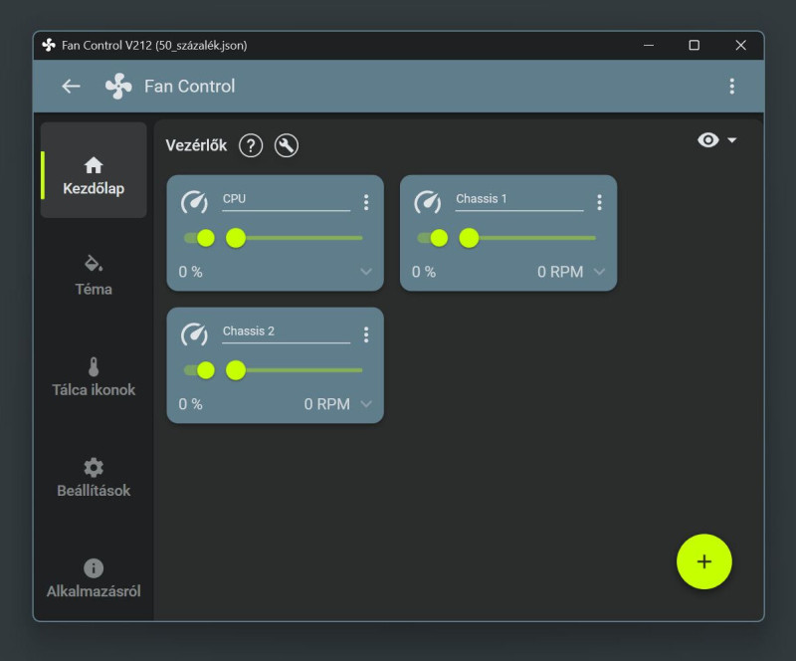Open the Vezérlők wrench configuration icon

287,145
